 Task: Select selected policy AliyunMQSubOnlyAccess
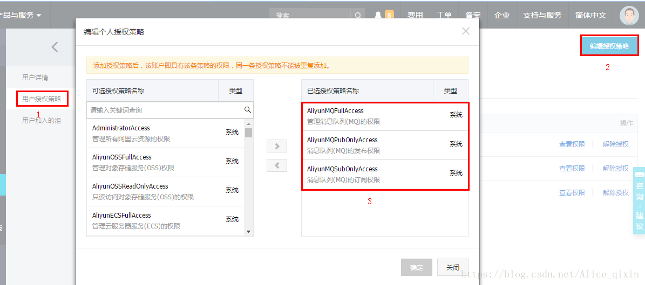click(385, 174)
